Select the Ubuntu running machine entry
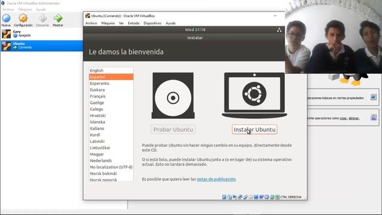 pos(42,45)
